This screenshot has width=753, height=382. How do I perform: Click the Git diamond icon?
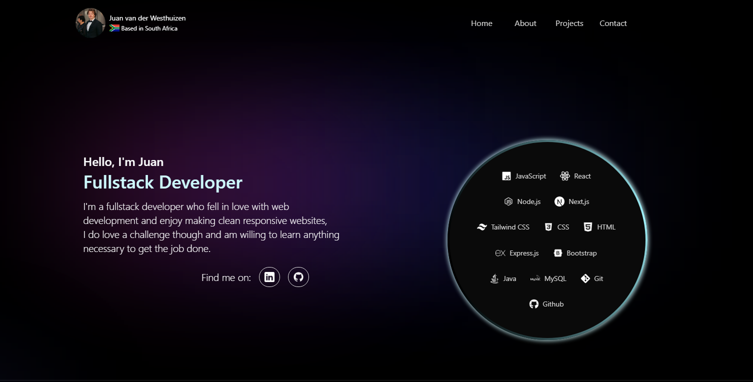(x=585, y=278)
